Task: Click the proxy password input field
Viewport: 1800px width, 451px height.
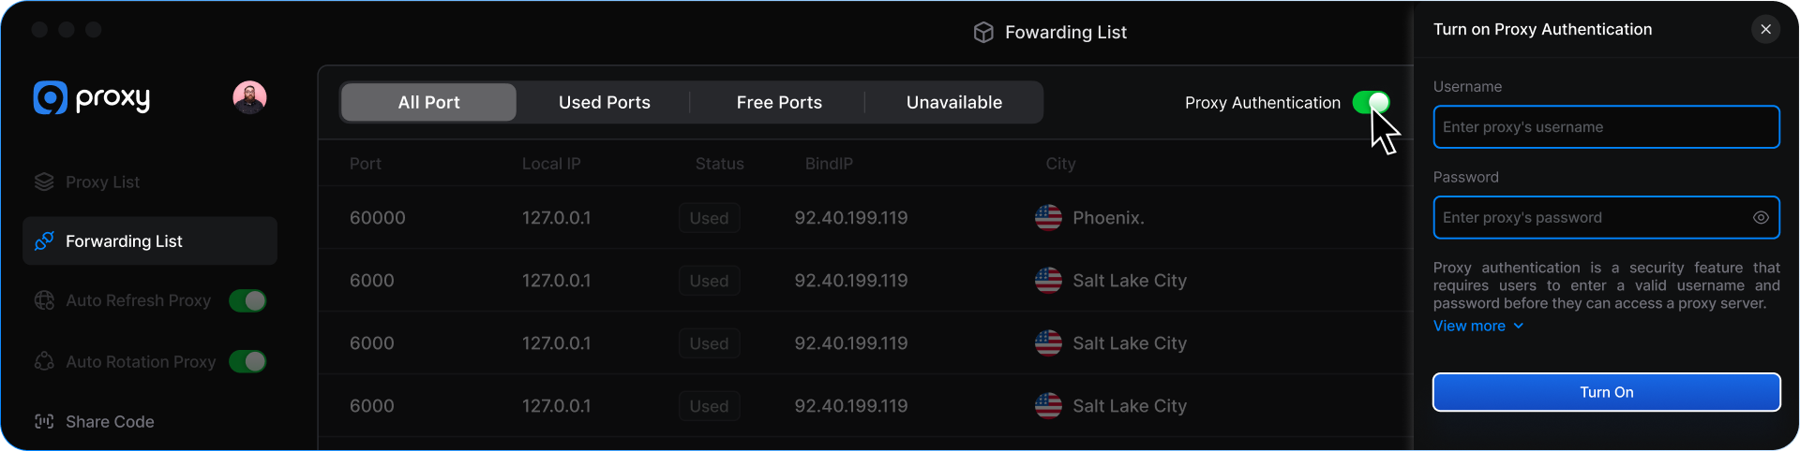Action: tap(1589, 218)
